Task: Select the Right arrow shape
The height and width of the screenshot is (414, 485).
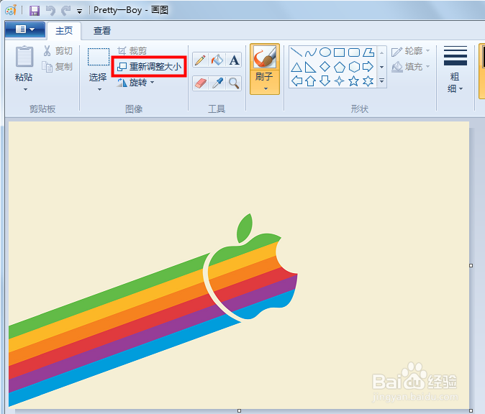Action: click(x=368, y=67)
